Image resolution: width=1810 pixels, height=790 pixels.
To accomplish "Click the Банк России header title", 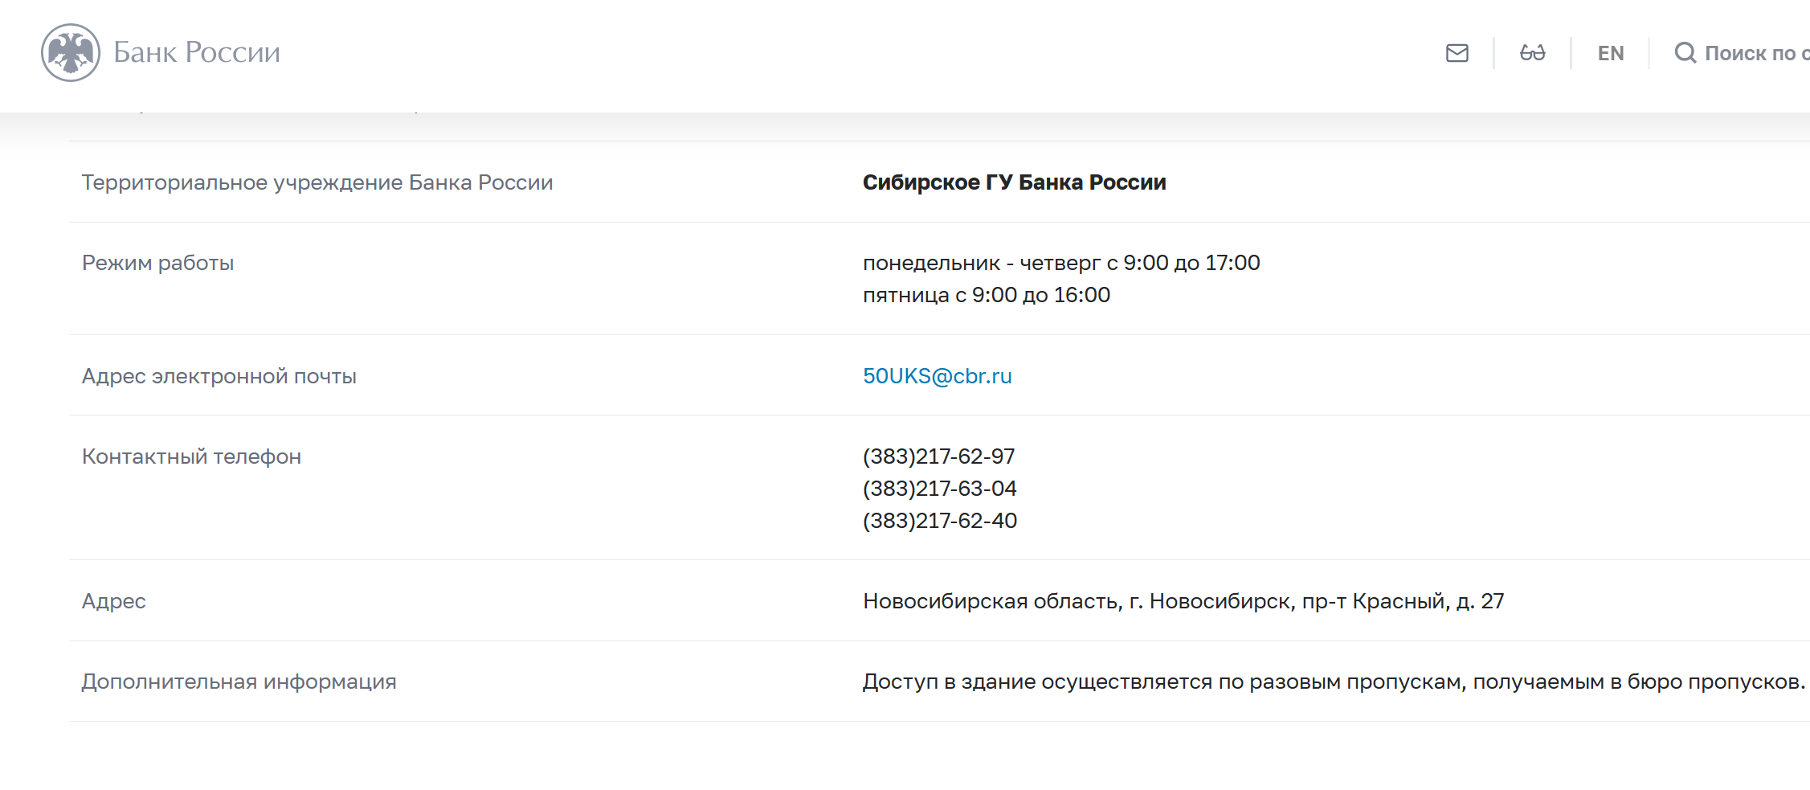I will (197, 52).
